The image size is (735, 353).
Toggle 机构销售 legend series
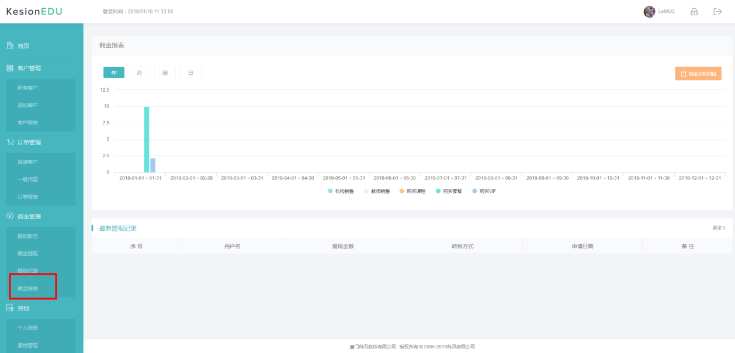(x=341, y=191)
